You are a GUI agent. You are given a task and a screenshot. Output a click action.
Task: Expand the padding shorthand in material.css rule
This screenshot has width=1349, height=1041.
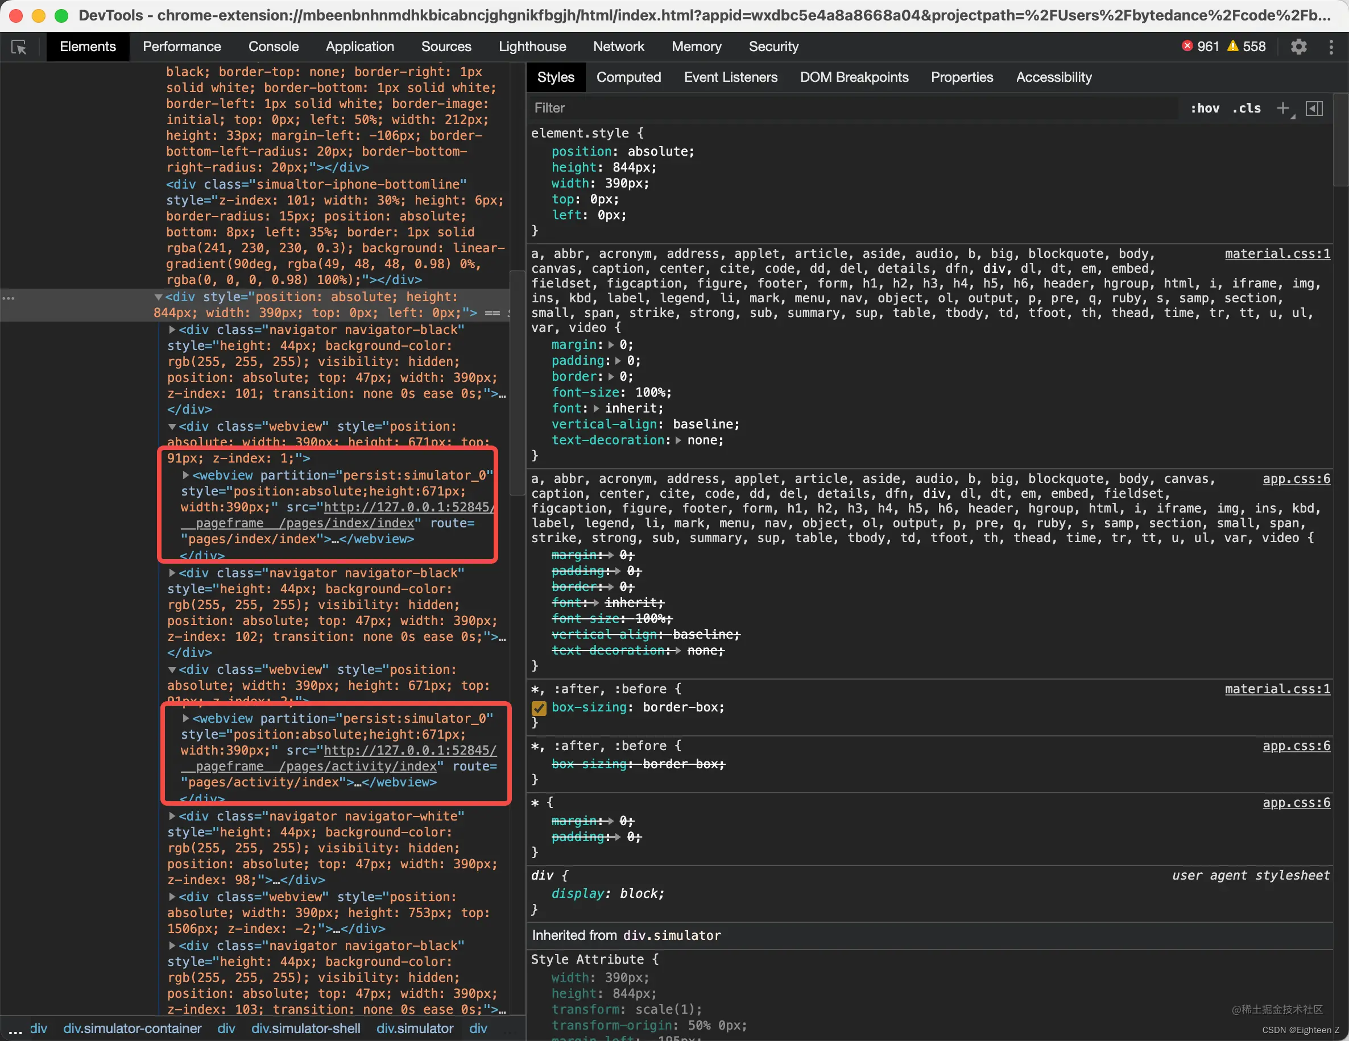click(x=618, y=361)
